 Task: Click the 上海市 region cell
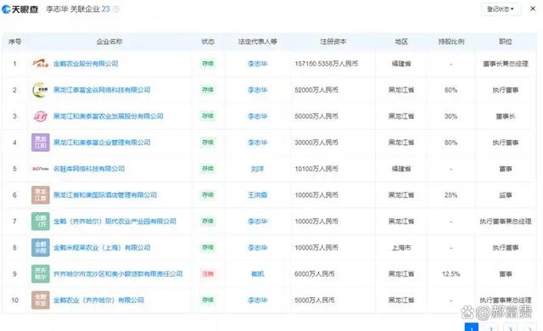pos(401,248)
